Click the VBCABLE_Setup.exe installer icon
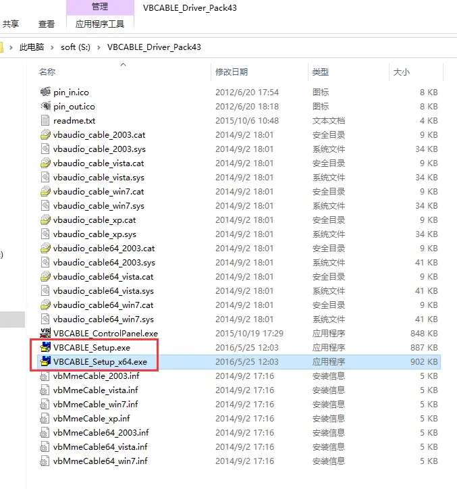Image resolution: width=457 pixels, height=489 pixels. (45, 347)
